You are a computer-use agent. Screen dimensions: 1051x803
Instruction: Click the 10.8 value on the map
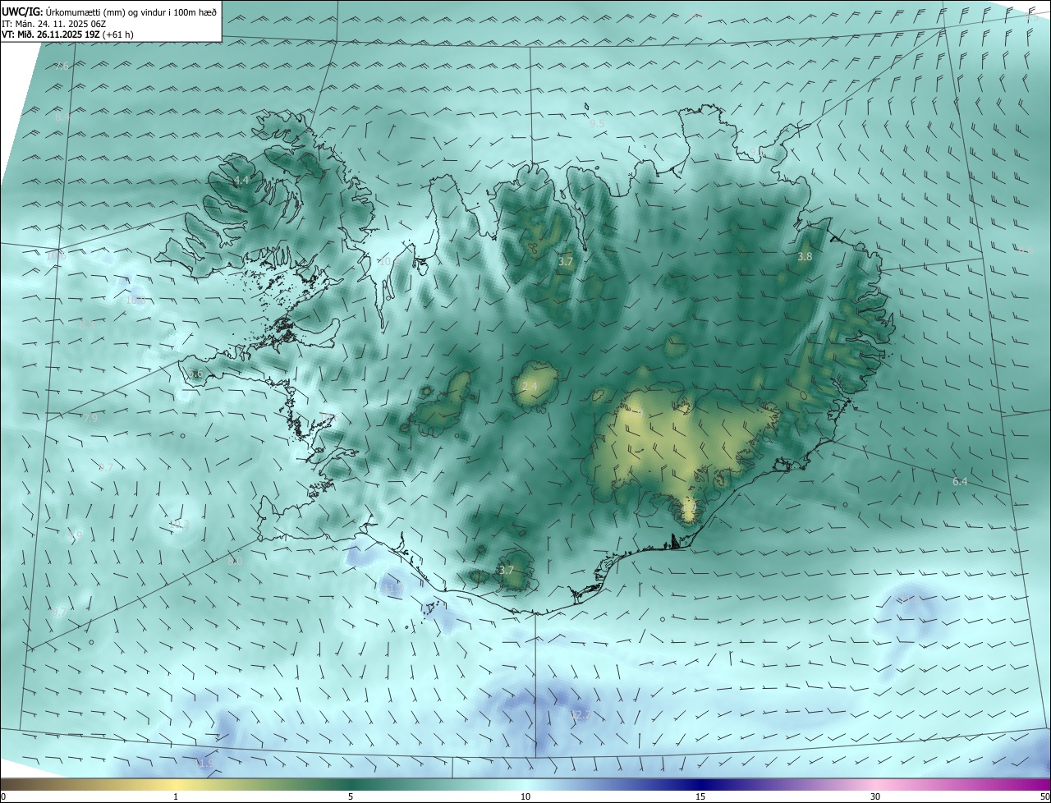pyautogui.click(x=135, y=300)
